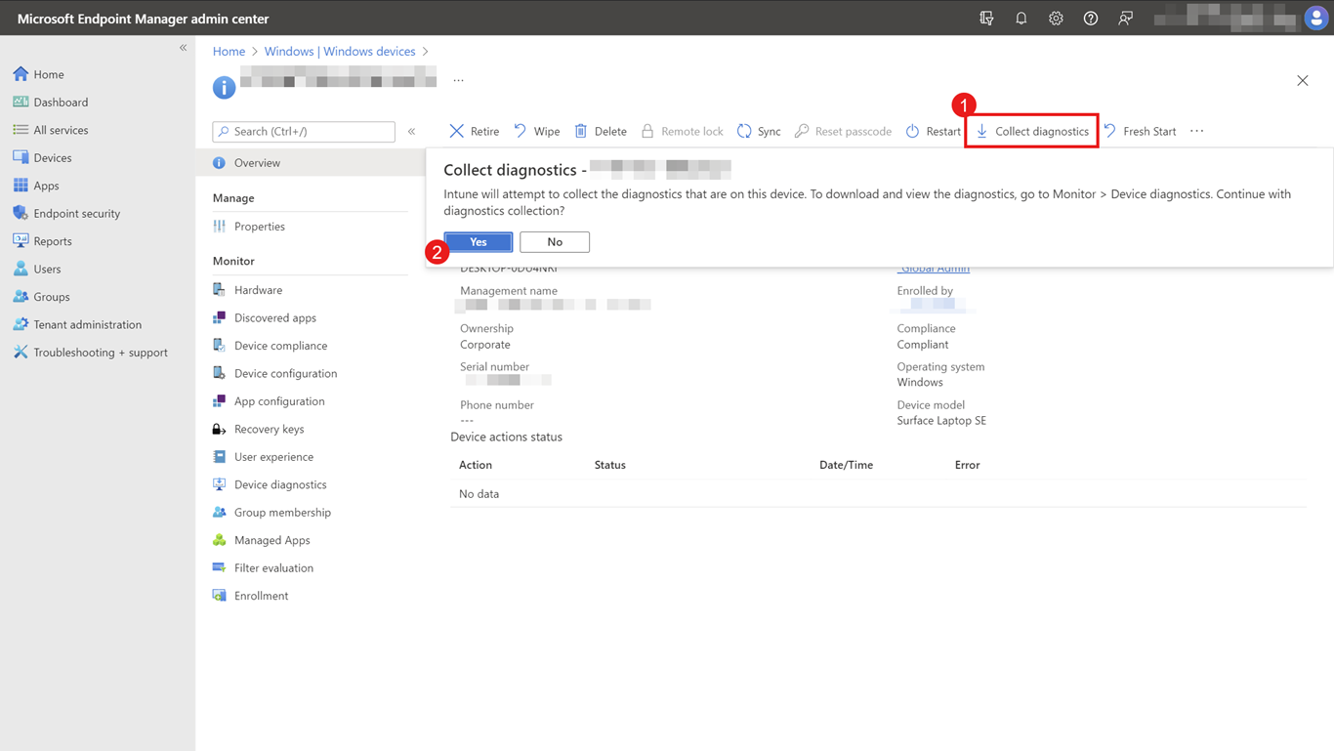Click the Sync device action
Viewport: 1334px width, 751px height.
(758, 131)
